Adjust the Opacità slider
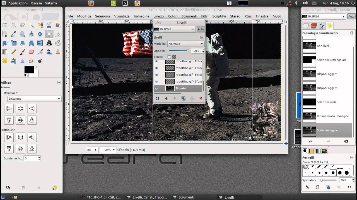This screenshot has height=200, width=357. pyautogui.click(x=179, y=51)
